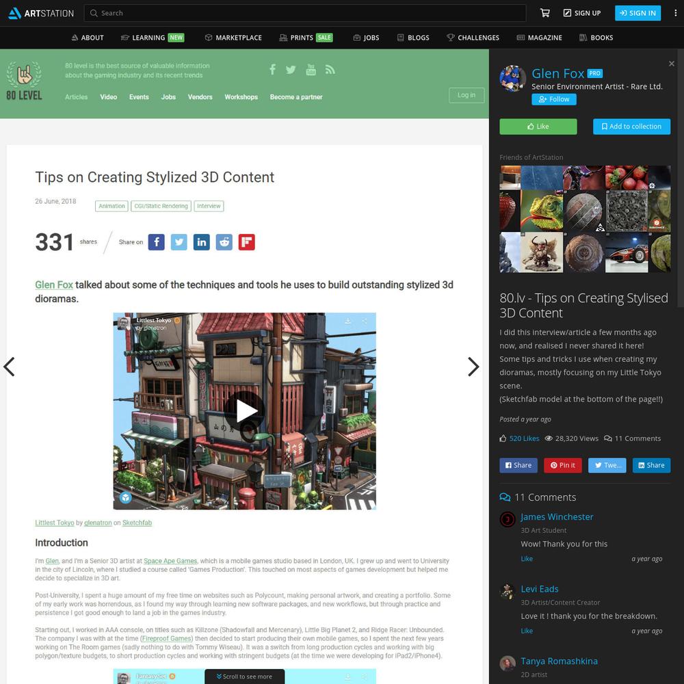Open the Magazine section
684x684 pixels.
click(x=539, y=38)
